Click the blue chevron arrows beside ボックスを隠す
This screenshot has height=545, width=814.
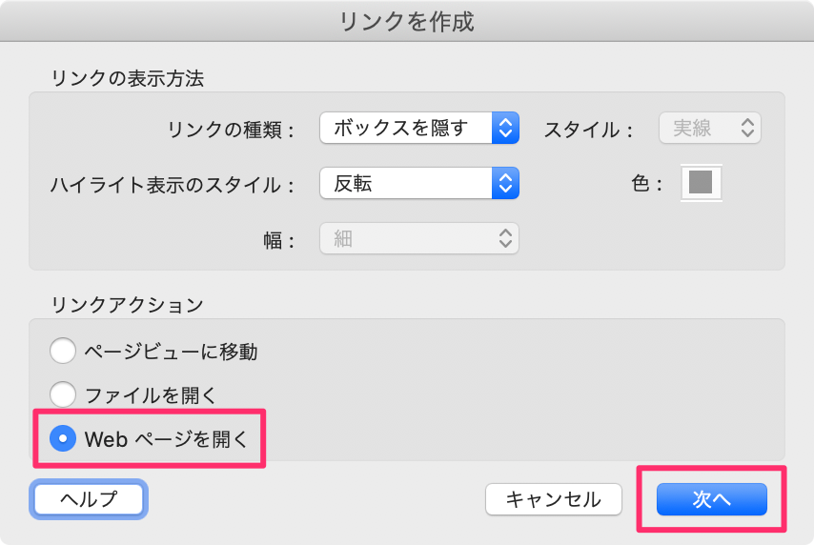pos(505,128)
